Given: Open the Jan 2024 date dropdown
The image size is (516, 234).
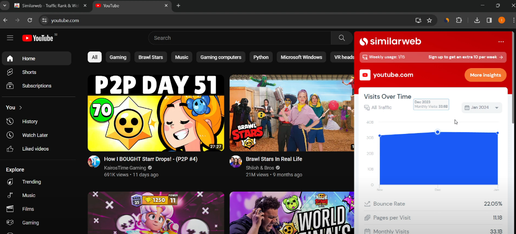Looking at the screenshot, I should [x=482, y=107].
